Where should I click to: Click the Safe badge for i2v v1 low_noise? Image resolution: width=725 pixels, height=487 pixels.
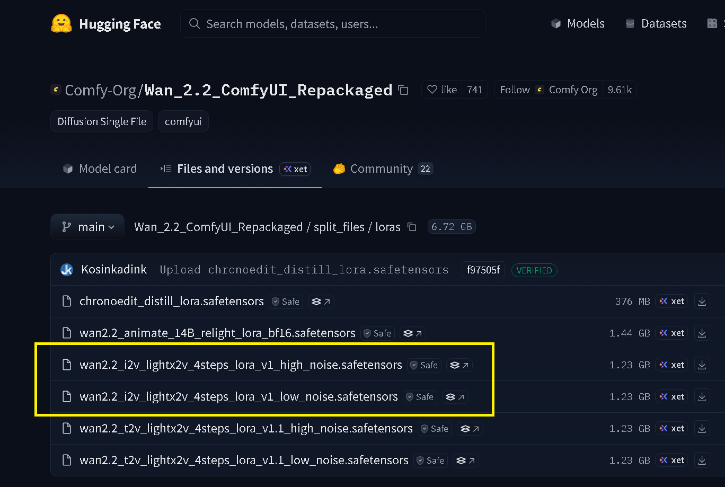click(420, 397)
